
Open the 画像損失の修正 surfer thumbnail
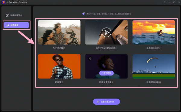[x=154, y=32]
